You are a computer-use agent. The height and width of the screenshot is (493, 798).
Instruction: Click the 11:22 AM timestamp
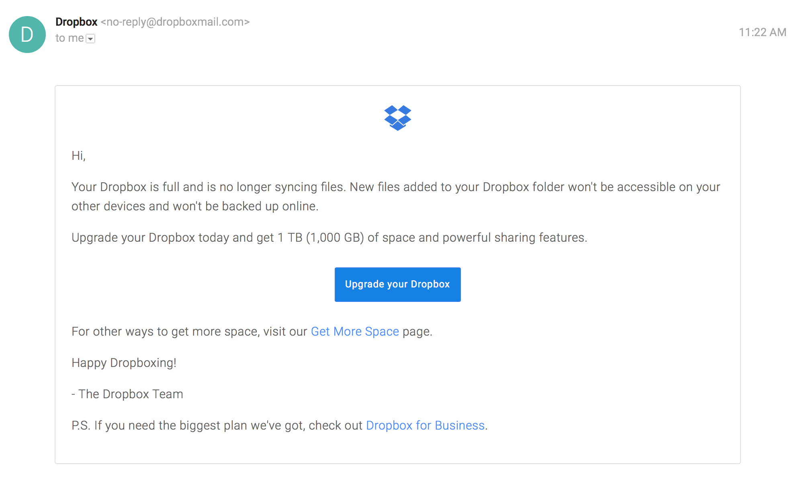point(762,32)
